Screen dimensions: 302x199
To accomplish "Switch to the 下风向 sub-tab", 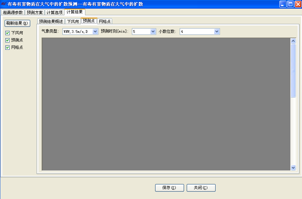I will [x=73, y=21].
